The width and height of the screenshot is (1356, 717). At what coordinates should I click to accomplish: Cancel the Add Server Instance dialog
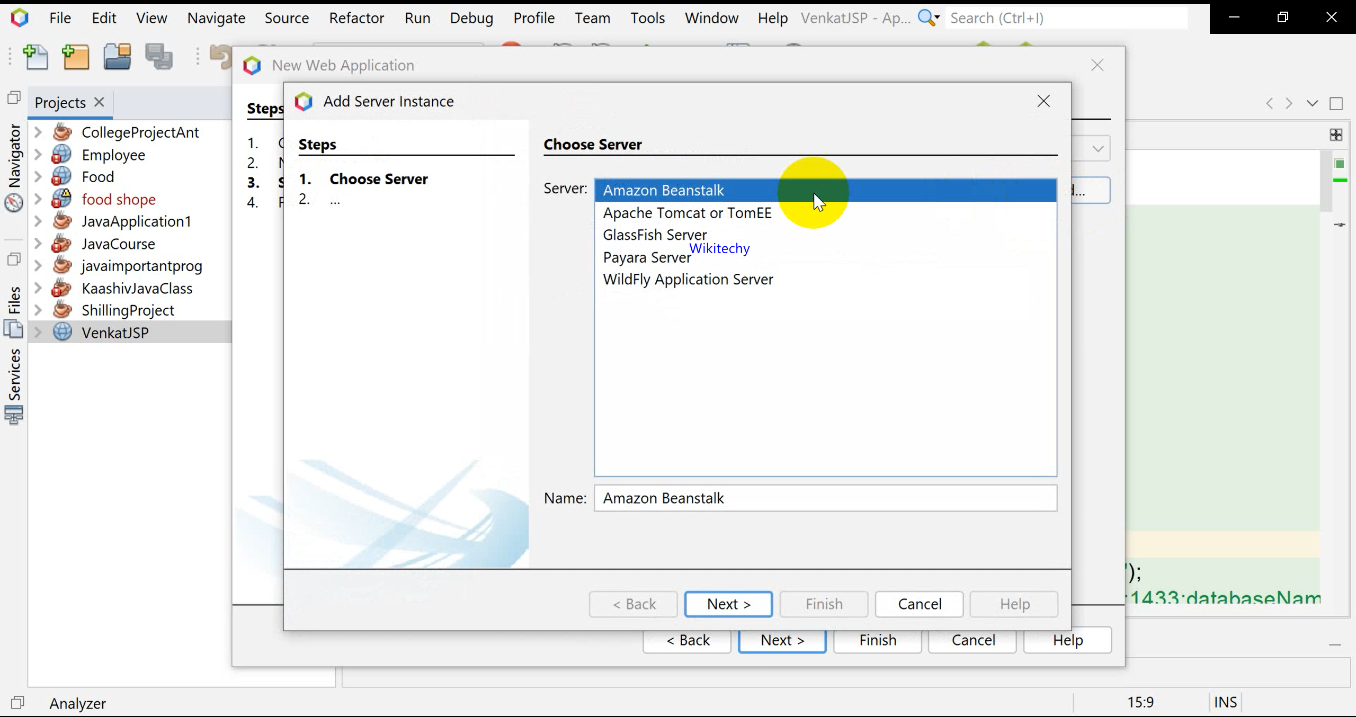point(919,604)
